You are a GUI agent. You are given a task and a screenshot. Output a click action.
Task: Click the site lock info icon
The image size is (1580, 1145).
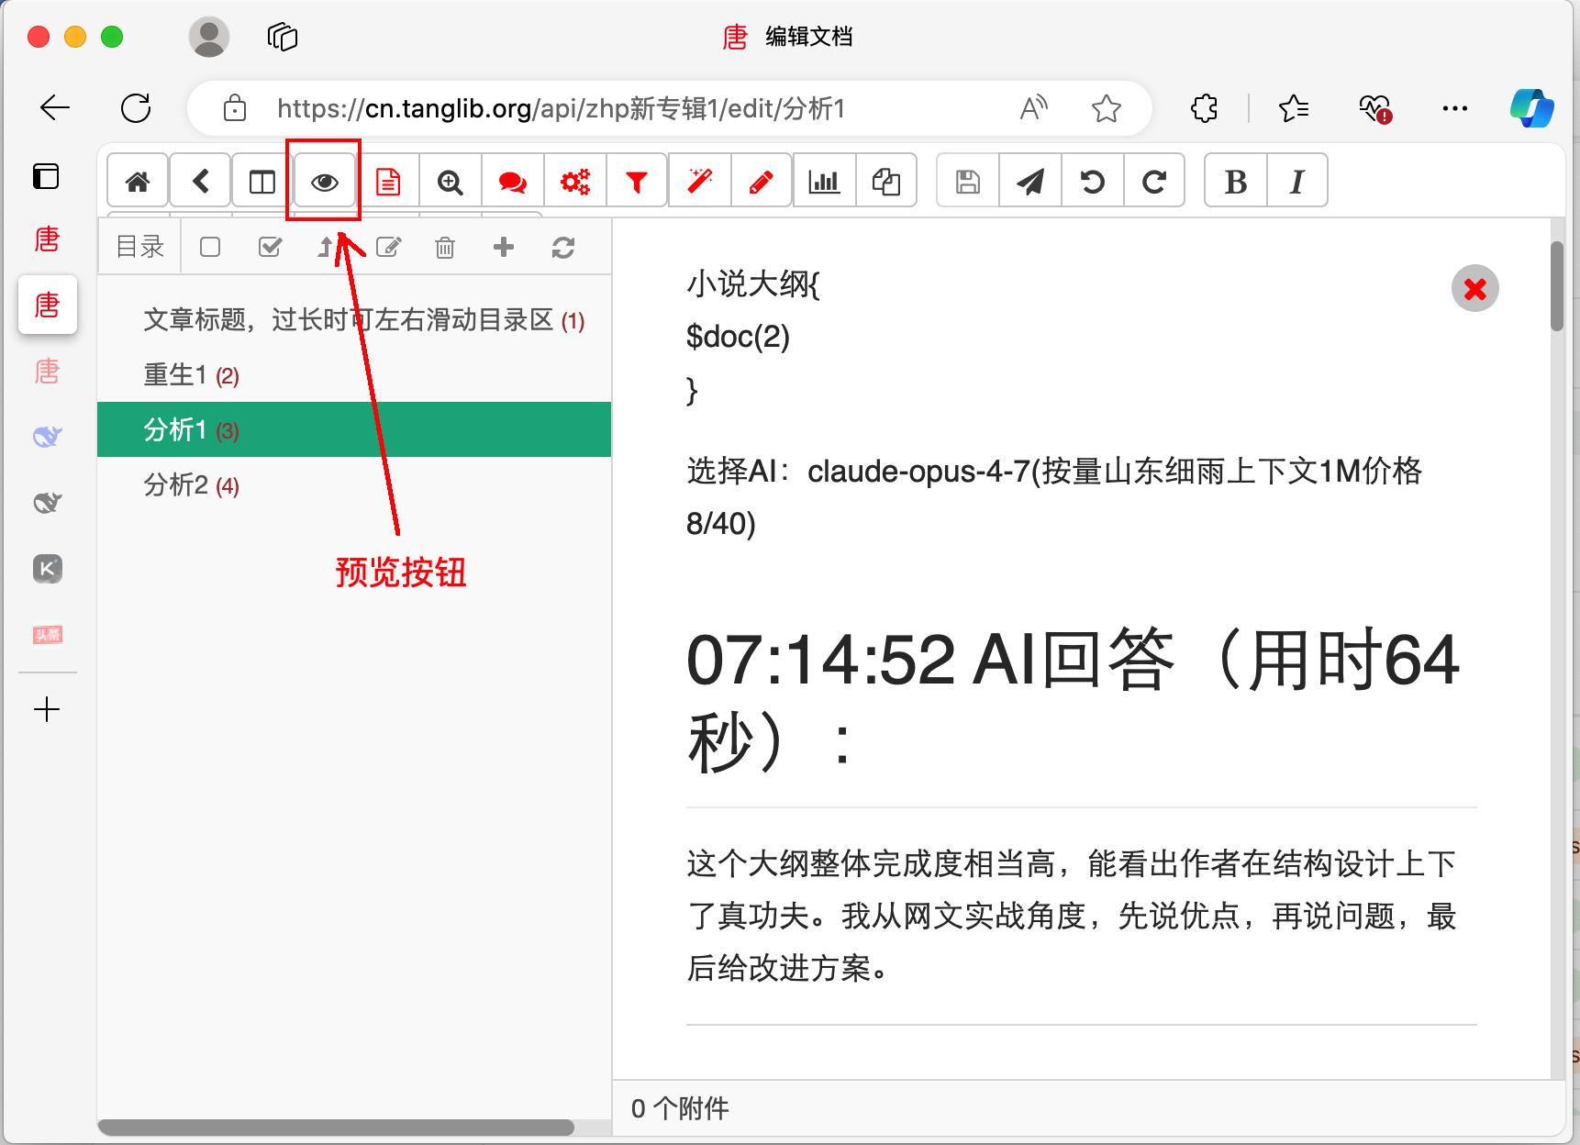pyautogui.click(x=235, y=108)
